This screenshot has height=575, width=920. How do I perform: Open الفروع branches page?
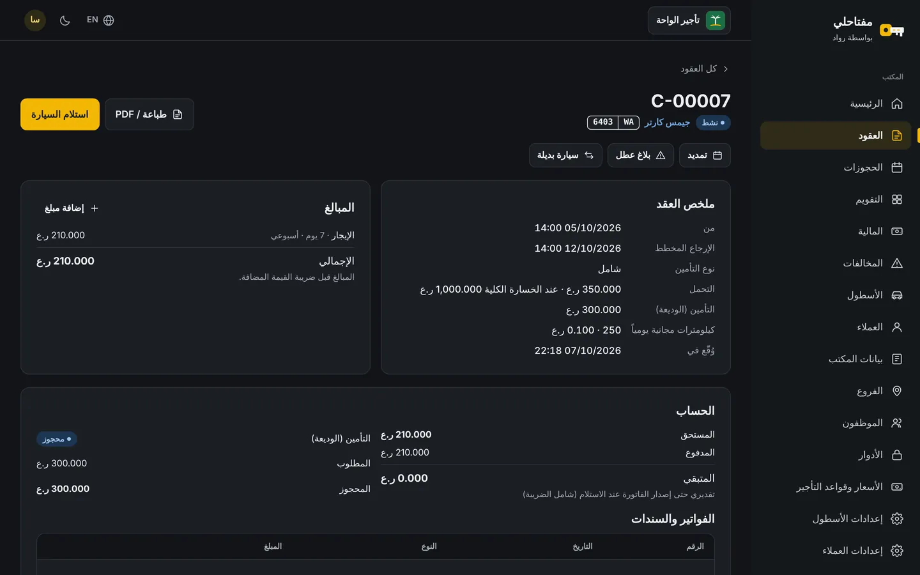pyautogui.click(x=836, y=391)
